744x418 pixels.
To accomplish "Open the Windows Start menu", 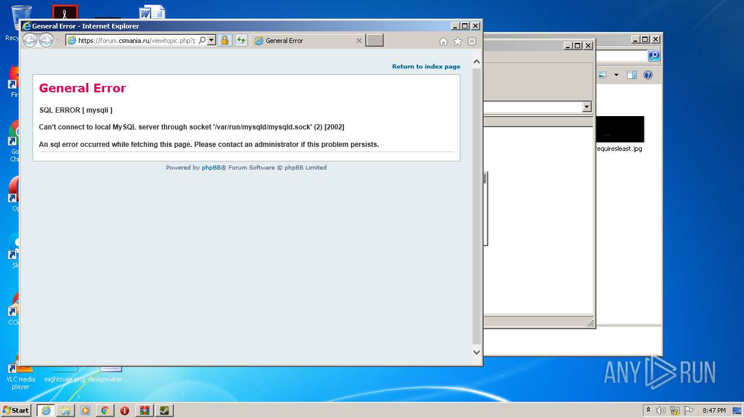I will [x=16, y=410].
